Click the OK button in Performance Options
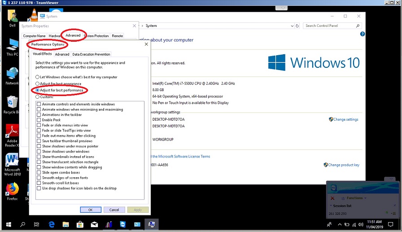 point(90,210)
